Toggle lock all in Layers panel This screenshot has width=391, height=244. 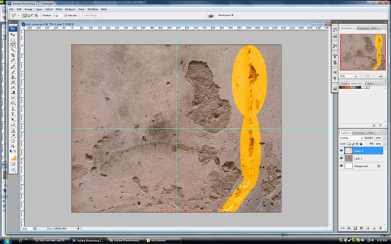coord(360,144)
